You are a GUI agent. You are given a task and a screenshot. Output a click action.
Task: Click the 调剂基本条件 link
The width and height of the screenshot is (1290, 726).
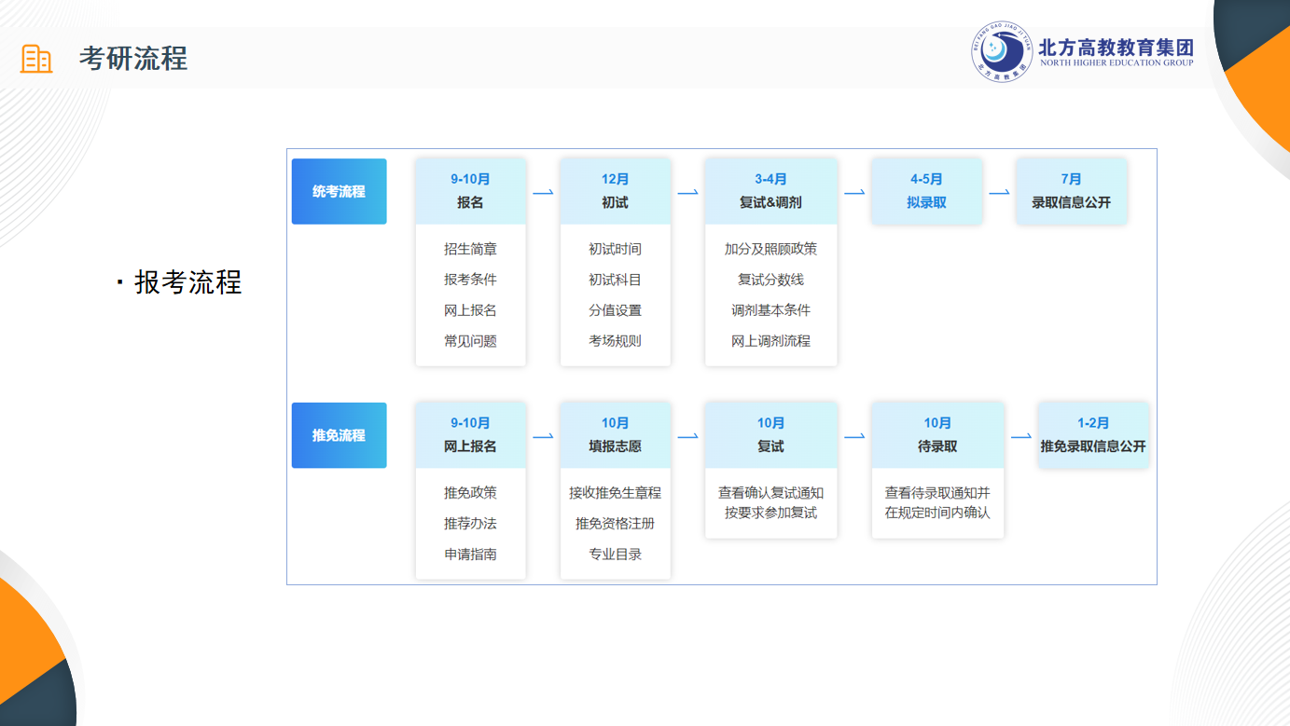point(770,310)
